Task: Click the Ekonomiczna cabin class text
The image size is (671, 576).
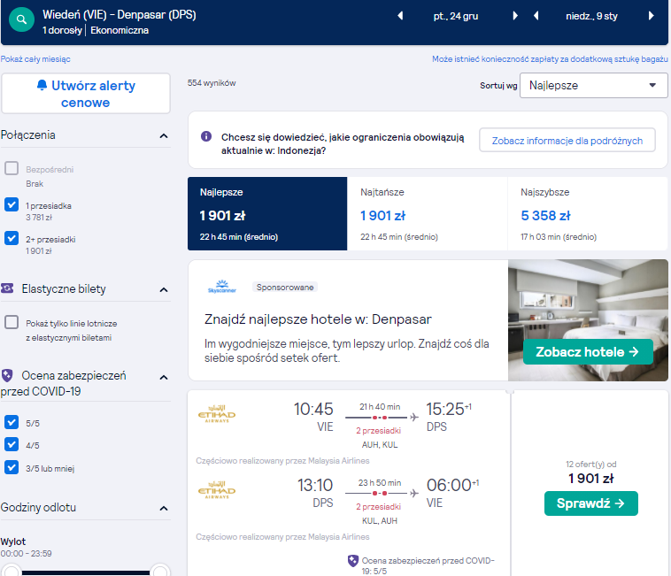Action: pyautogui.click(x=120, y=30)
